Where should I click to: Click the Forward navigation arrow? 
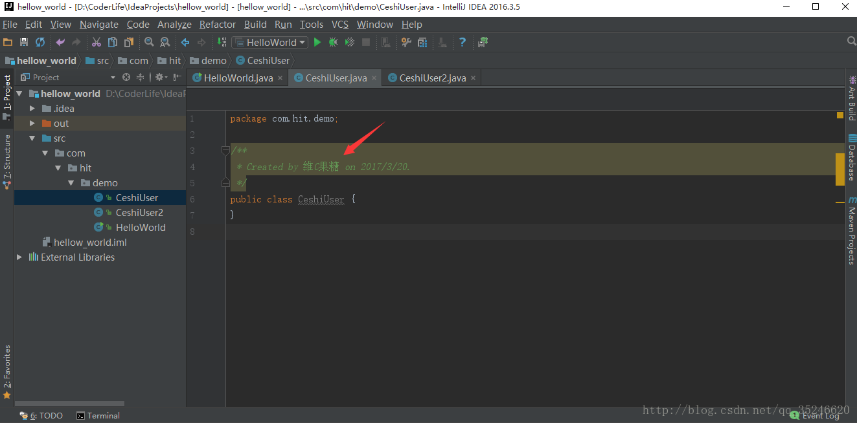coord(201,42)
